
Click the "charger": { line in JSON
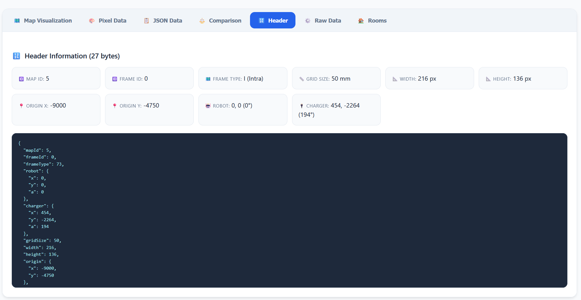coord(39,206)
